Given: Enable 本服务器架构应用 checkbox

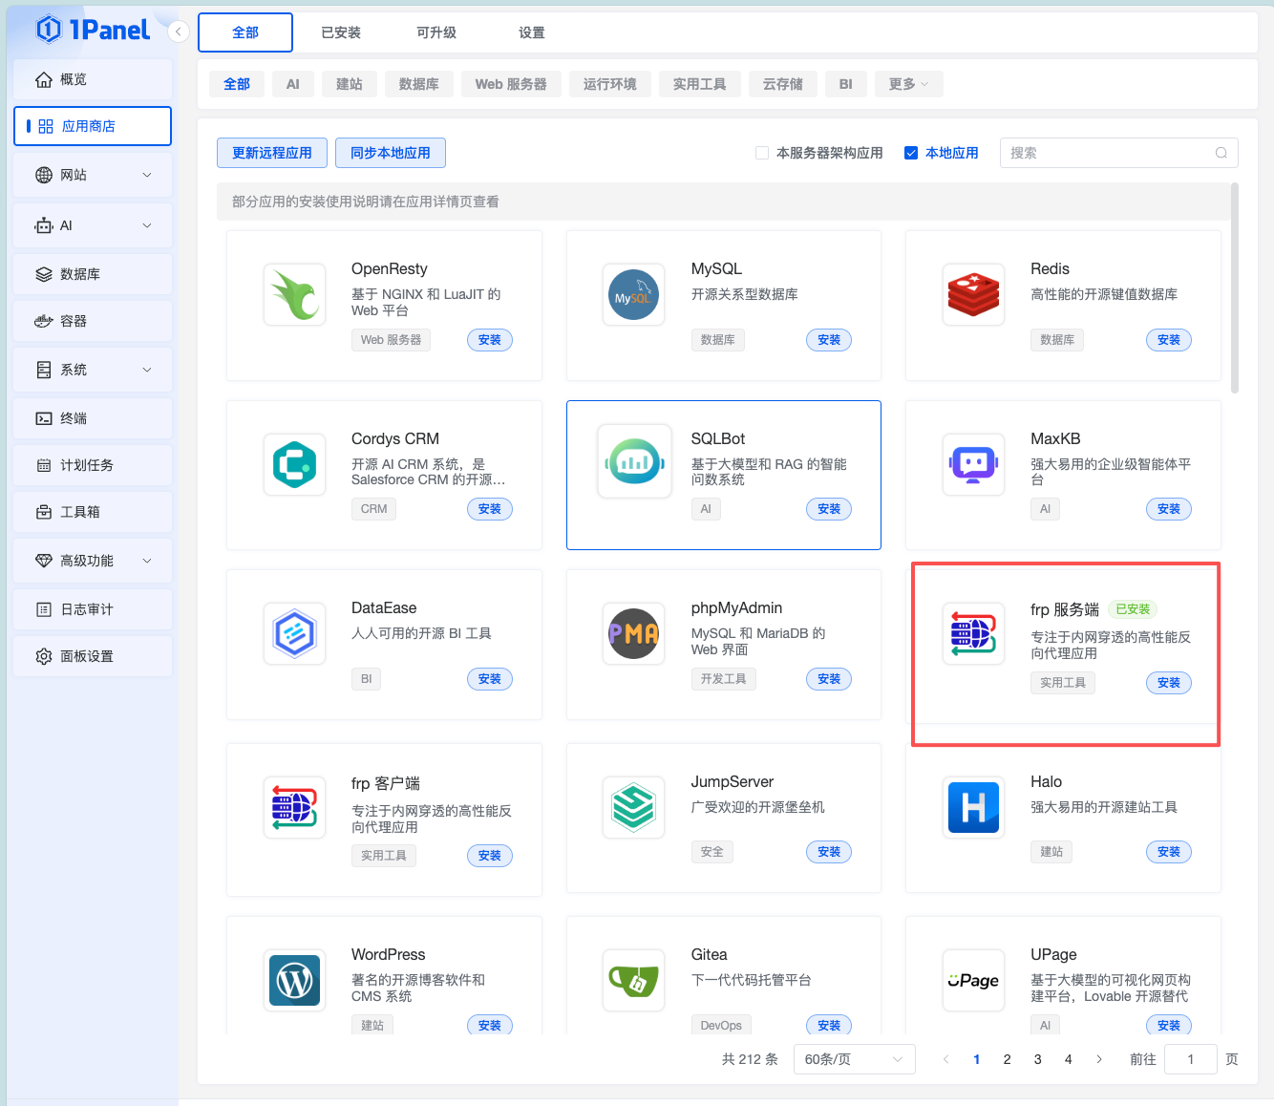Looking at the screenshot, I should (x=762, y=153).
